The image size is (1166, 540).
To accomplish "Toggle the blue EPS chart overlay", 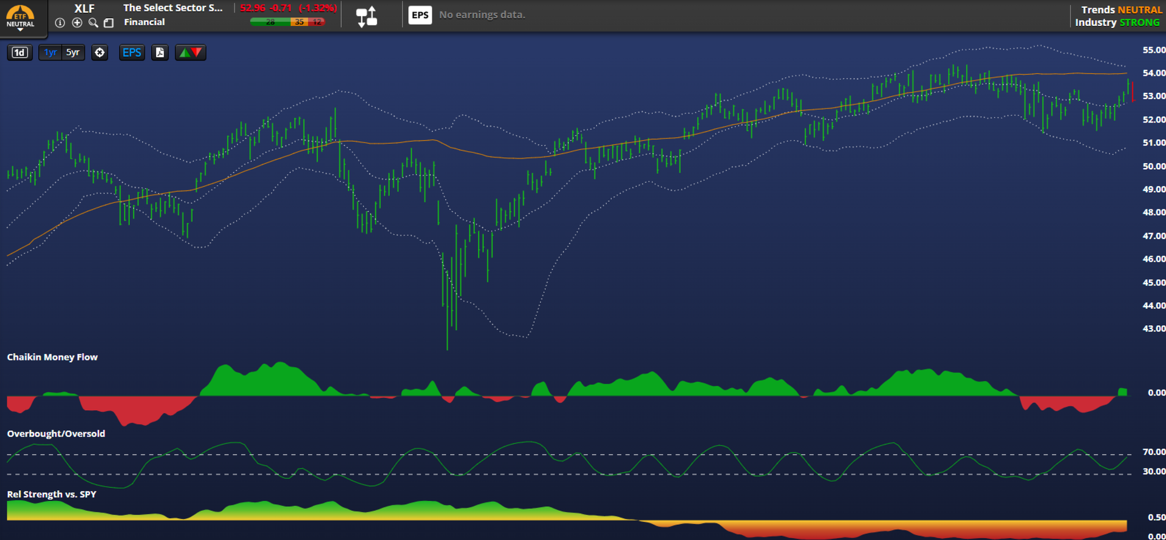I will pyautogui.click(x=132, y=53).
